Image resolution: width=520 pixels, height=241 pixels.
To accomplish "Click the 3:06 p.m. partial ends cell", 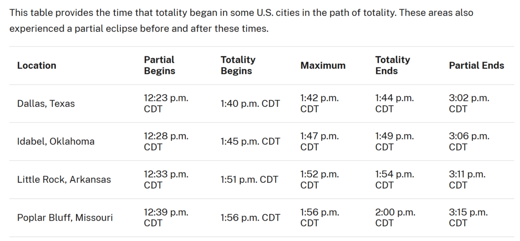I will pyautogui.click(x=469, y=142).
